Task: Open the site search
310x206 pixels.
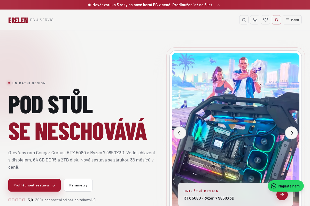Action: click(244, 20)
